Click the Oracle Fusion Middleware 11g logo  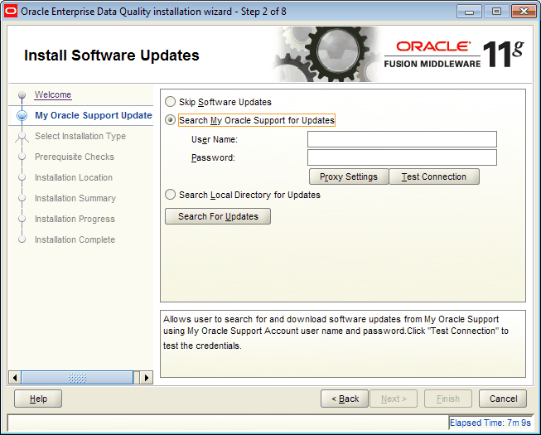[454, 54]
